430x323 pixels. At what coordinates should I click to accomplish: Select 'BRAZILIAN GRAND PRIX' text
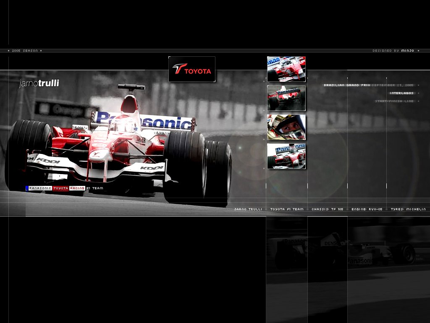(x=347, y=85)
